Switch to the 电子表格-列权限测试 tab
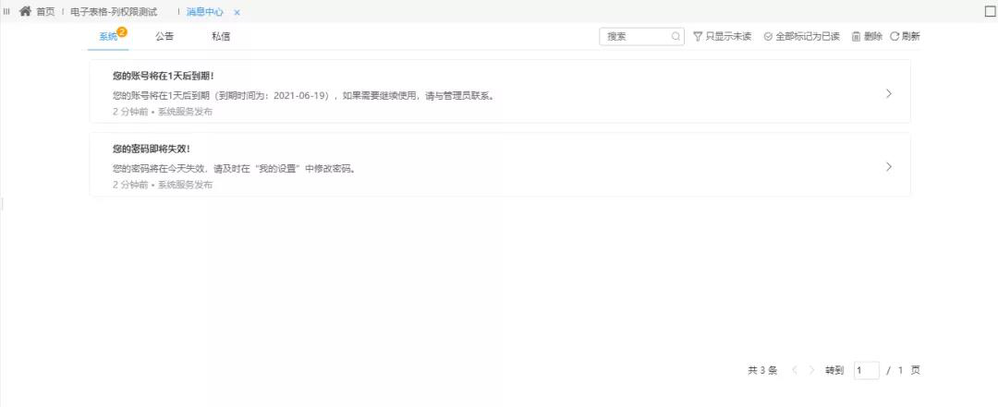Screen dimensions: 998x407 point(114,12)
